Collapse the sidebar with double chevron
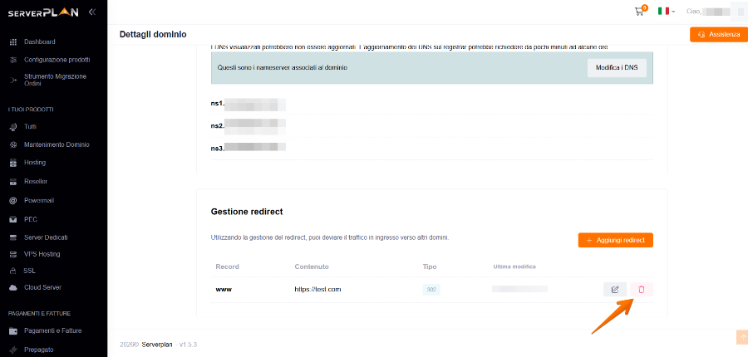The height and width of the screenshot is (357, 748). pos(92,12)
